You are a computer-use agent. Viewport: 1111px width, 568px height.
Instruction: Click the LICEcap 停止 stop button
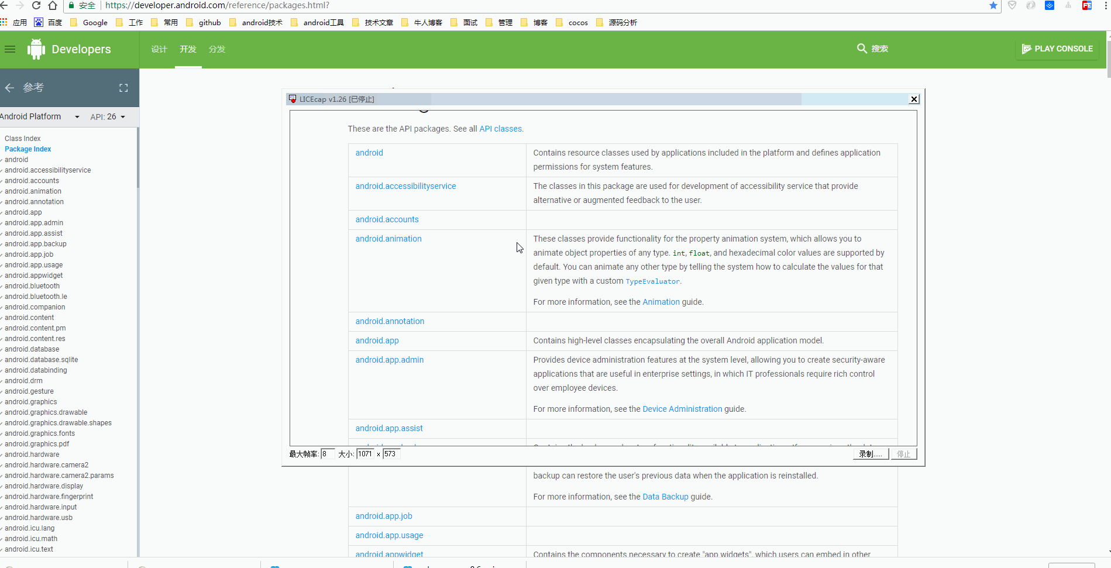pos(904,454)
